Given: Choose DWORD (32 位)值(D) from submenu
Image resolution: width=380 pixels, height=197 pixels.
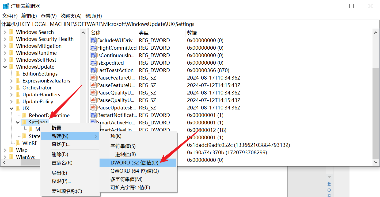Looking at the screenshot, I should pos(138,163).
